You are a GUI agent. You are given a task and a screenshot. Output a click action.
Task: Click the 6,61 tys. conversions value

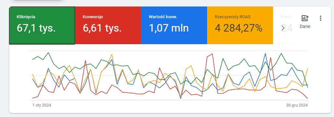[x=102, y=28]
